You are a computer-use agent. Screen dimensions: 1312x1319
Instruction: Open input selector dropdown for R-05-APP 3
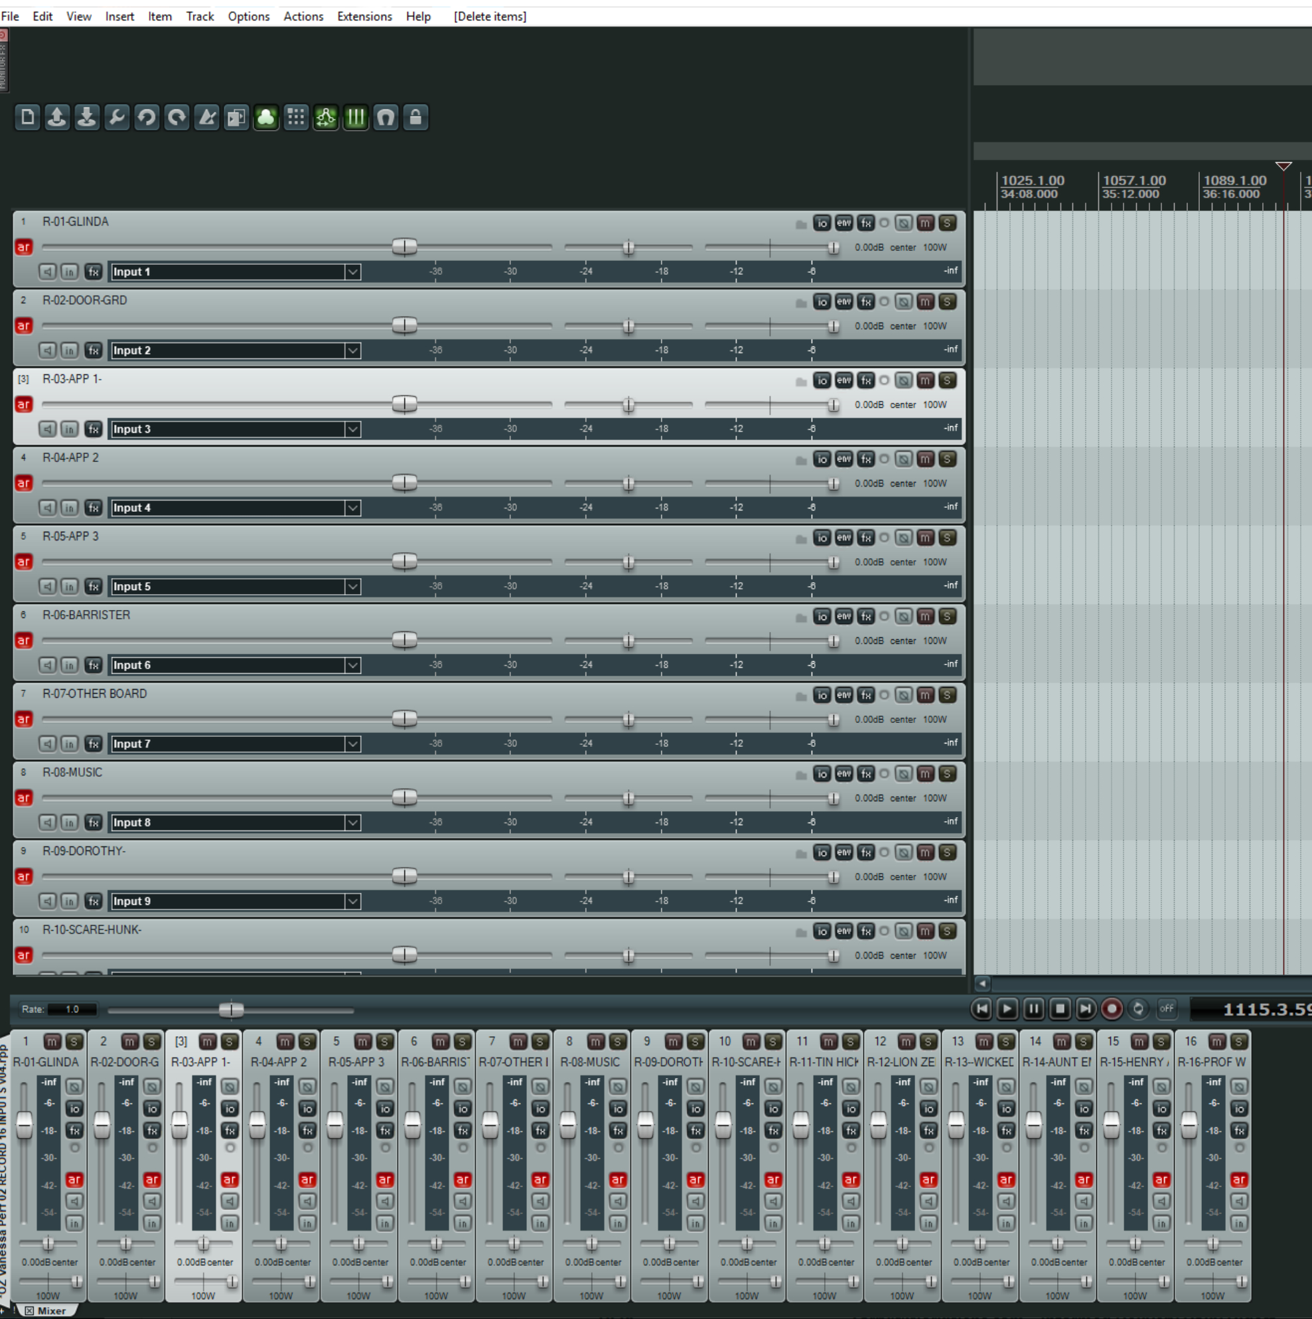[354, 586]
